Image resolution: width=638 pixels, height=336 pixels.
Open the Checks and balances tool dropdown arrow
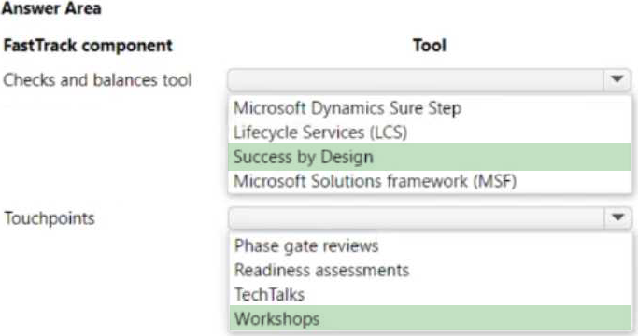(617, 79)
